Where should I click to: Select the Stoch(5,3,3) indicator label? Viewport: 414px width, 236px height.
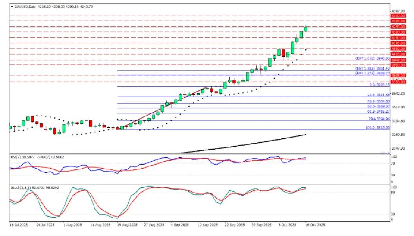[20, 188]
